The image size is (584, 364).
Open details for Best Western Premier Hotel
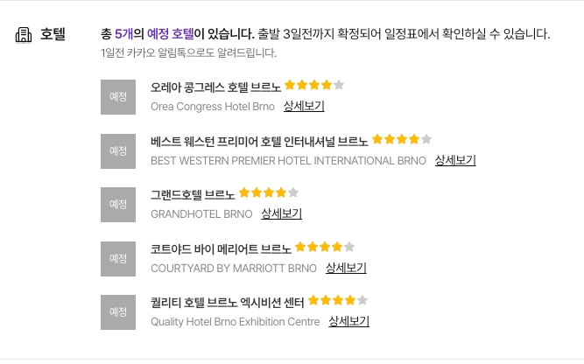pyautogui.click(x=455, y=160)
